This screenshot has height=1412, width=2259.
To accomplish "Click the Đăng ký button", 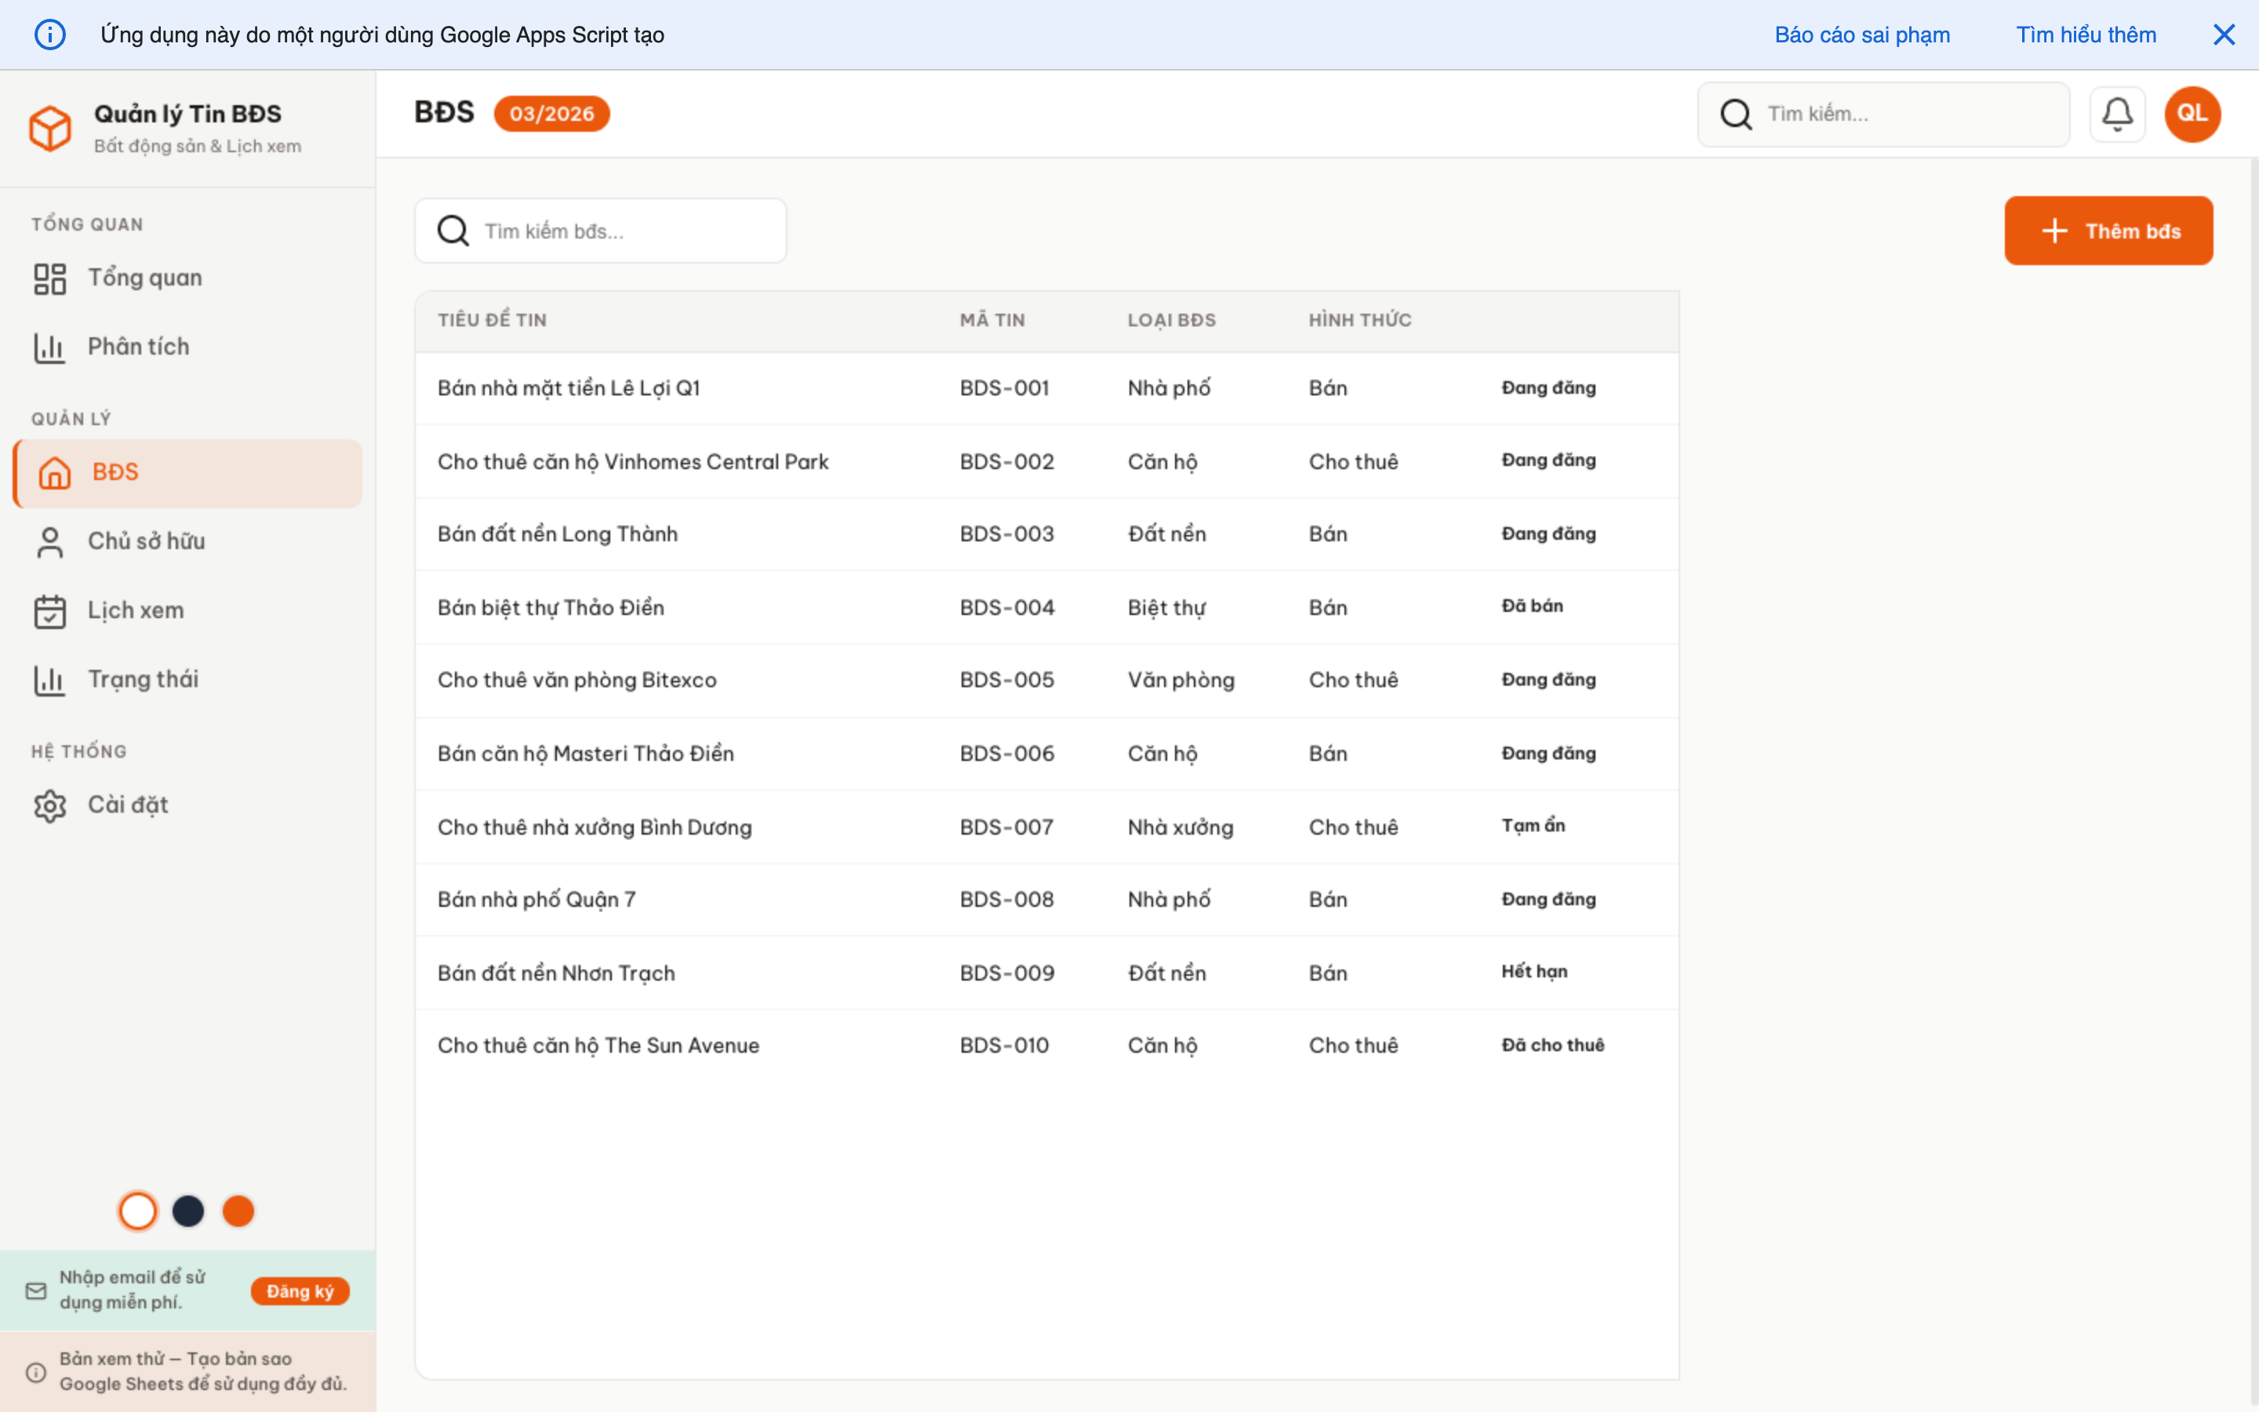I will pyautogui.click(x=300, y=1290).
